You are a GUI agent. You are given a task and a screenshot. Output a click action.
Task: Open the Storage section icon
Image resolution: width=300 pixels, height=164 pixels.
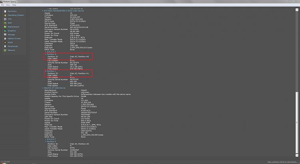[x=5, y=35]
